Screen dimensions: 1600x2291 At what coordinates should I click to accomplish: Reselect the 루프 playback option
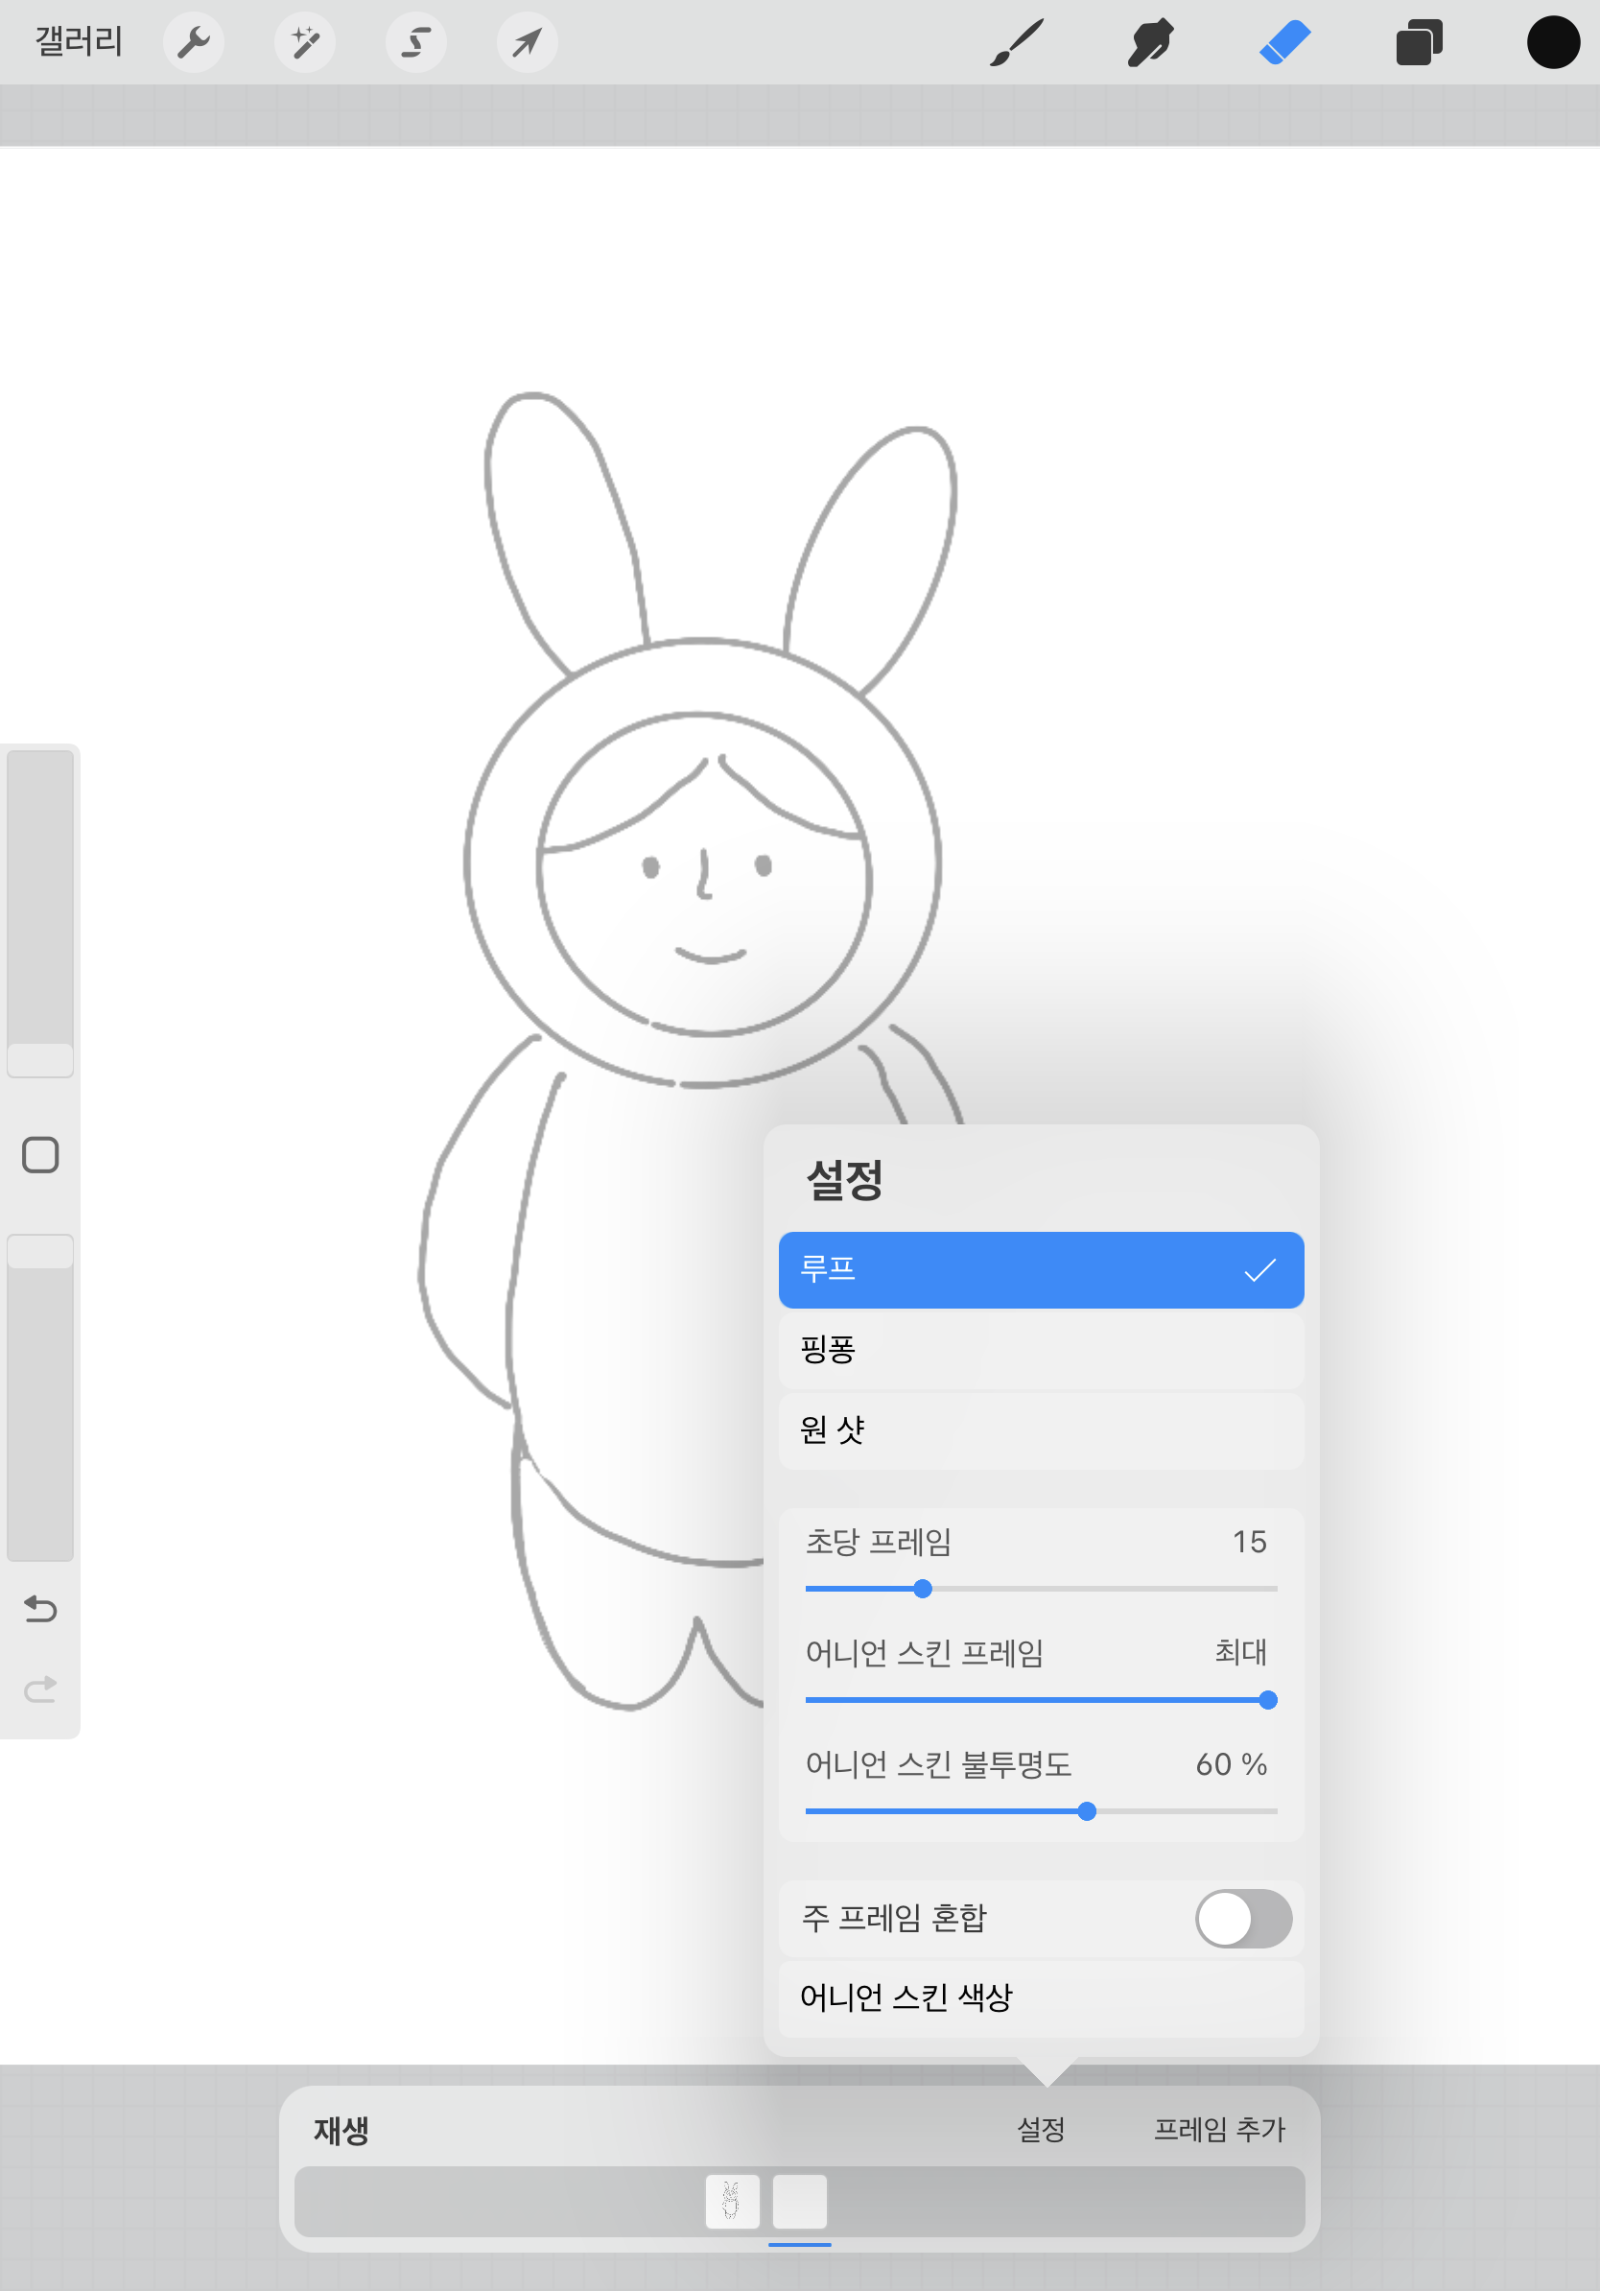[1040, 1269]
